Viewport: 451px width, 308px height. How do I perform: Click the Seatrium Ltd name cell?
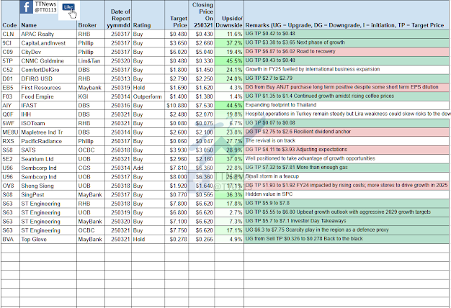coord(48,159)
